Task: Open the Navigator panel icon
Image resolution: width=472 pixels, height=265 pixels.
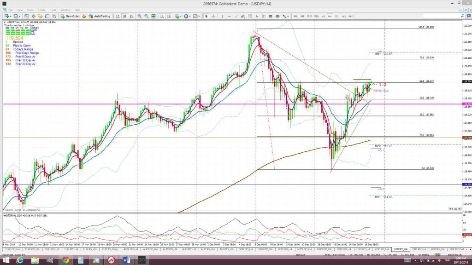Action: (x=40, y=16)
